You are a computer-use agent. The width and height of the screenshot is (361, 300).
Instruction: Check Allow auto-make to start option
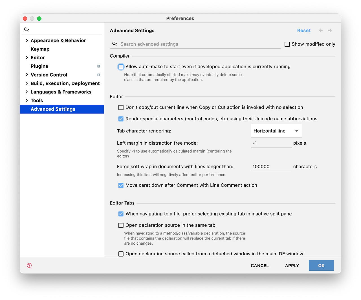tap(121, 67)
